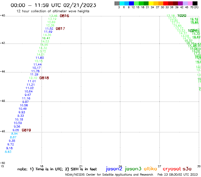Select the lavender swatch in the color scale
Image resolution: width=201 pixels, height=177 pixels.
[x=185, y=3]
